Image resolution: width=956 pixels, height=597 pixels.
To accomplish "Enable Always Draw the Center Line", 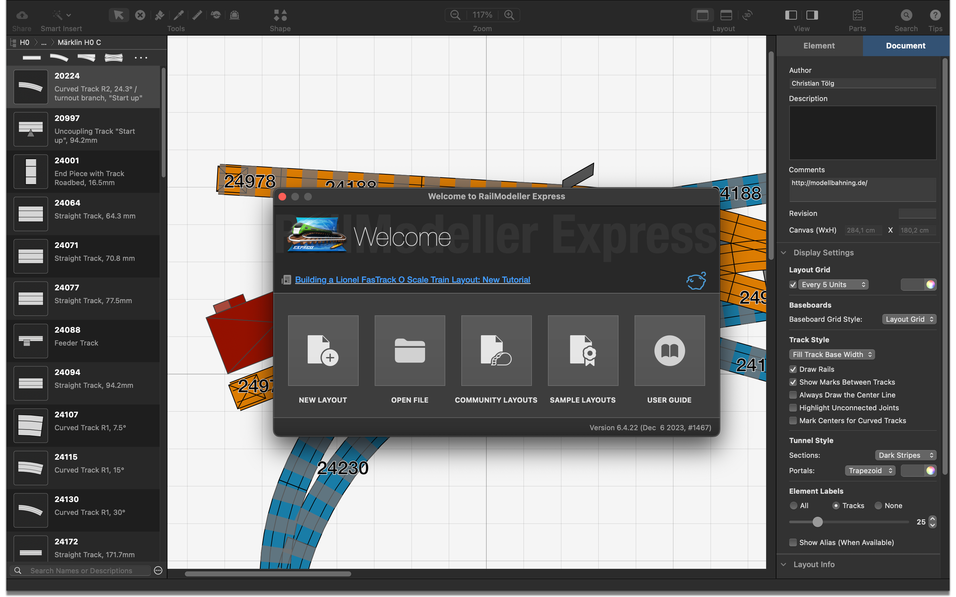I will pyautogui.click(x=792, y=395).
